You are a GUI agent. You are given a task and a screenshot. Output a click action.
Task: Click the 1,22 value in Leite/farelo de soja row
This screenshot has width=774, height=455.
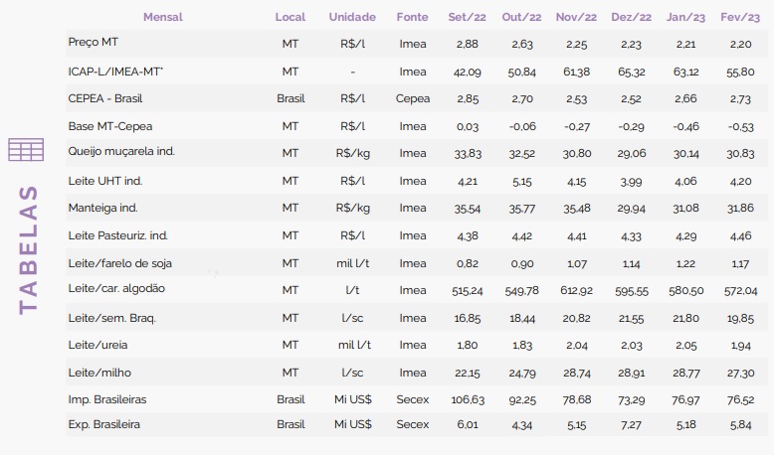click(685, 263)
